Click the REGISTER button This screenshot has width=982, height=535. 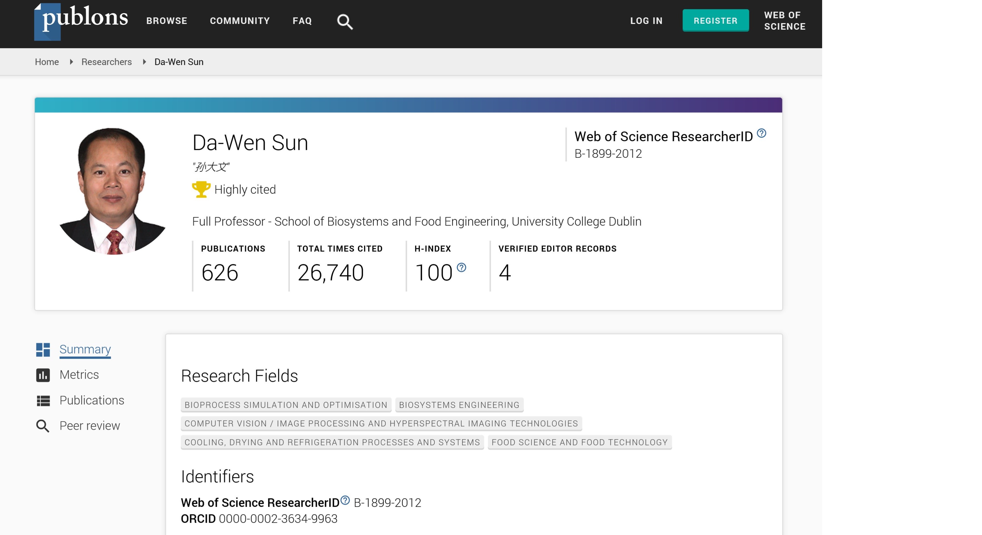[716, 21]
